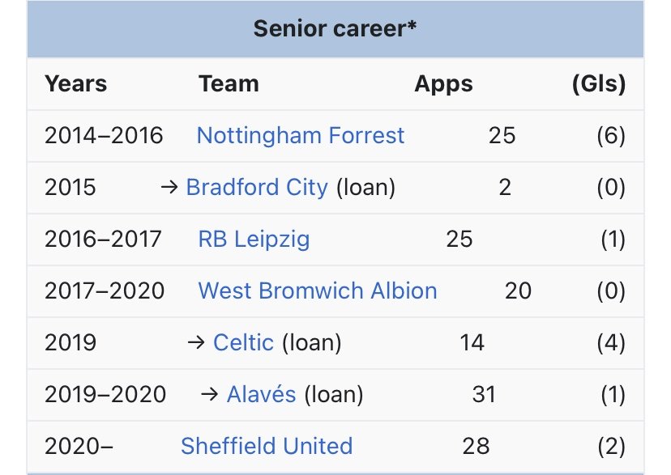
Task: Open the RB Leipzig team page
Action: tap(254, 239)
